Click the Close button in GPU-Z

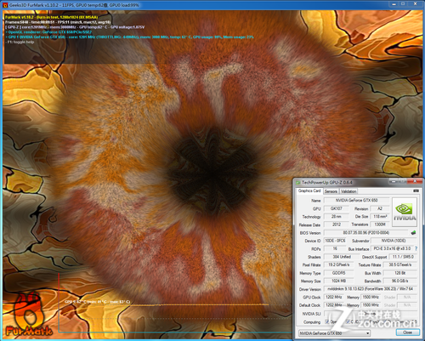click(x=407, y=332)
